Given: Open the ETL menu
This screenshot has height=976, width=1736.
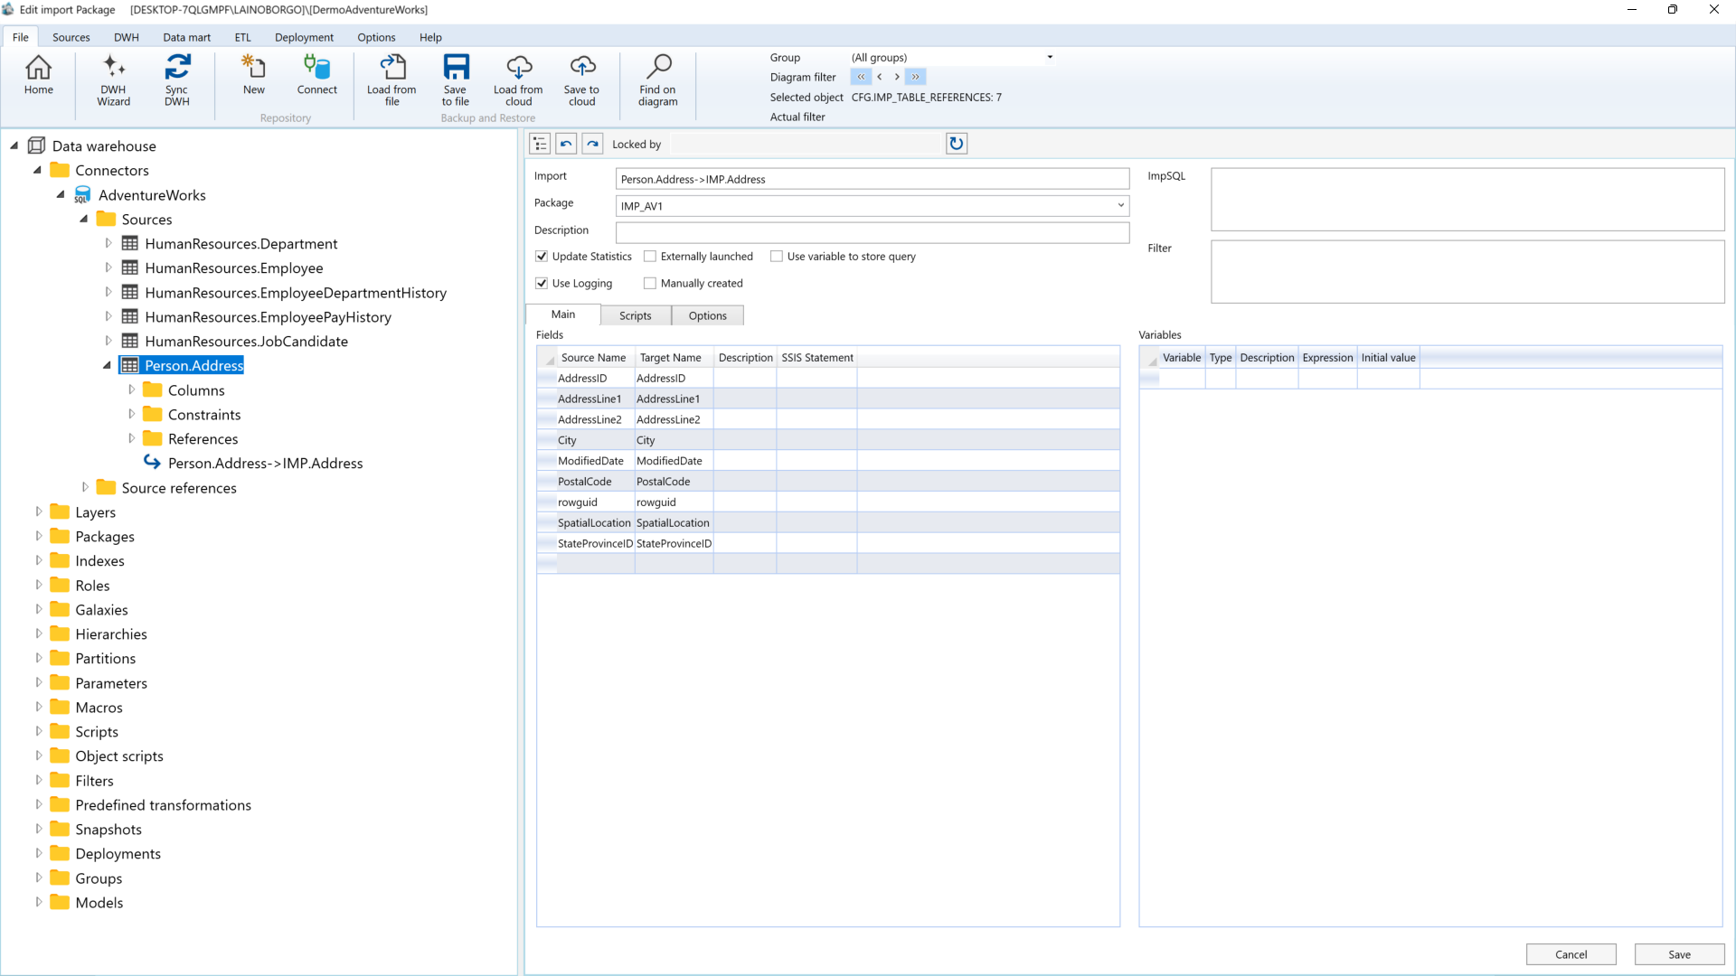Looking at the screenshot, I should (x=243, y=37).
